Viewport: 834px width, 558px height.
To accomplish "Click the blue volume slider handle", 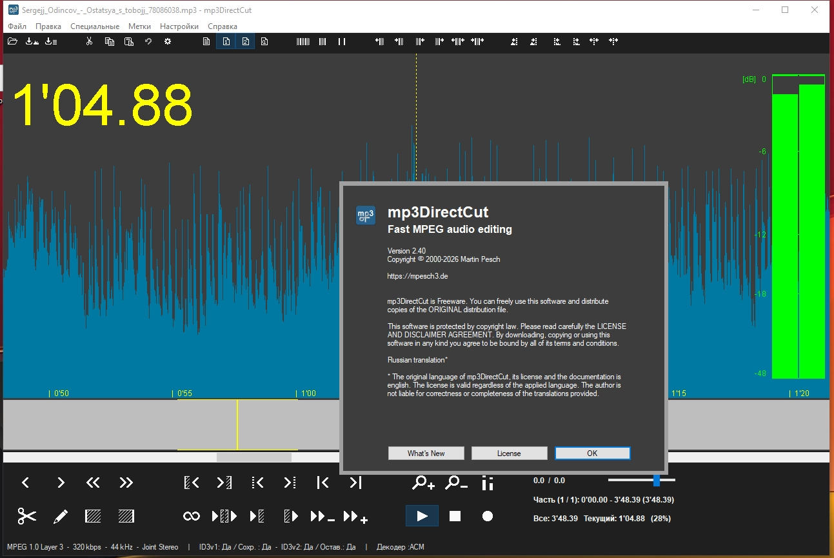I will pos(657,480).
